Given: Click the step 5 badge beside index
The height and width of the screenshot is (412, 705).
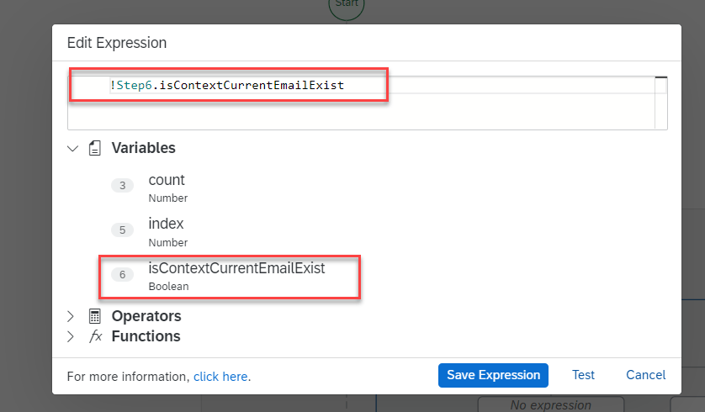Looking at the screenshot, I should pyautogui.click(x=122, y=230).
